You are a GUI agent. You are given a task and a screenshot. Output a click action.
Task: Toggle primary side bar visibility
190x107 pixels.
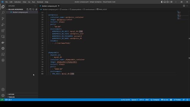pos(162,2)
